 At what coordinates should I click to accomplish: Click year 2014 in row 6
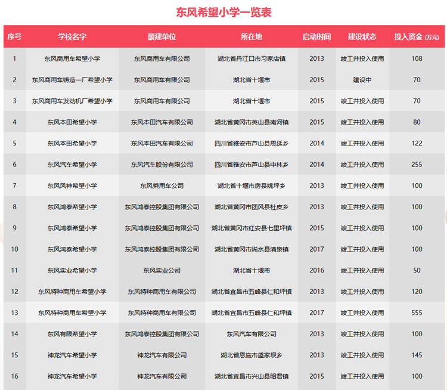pos(316,165)
